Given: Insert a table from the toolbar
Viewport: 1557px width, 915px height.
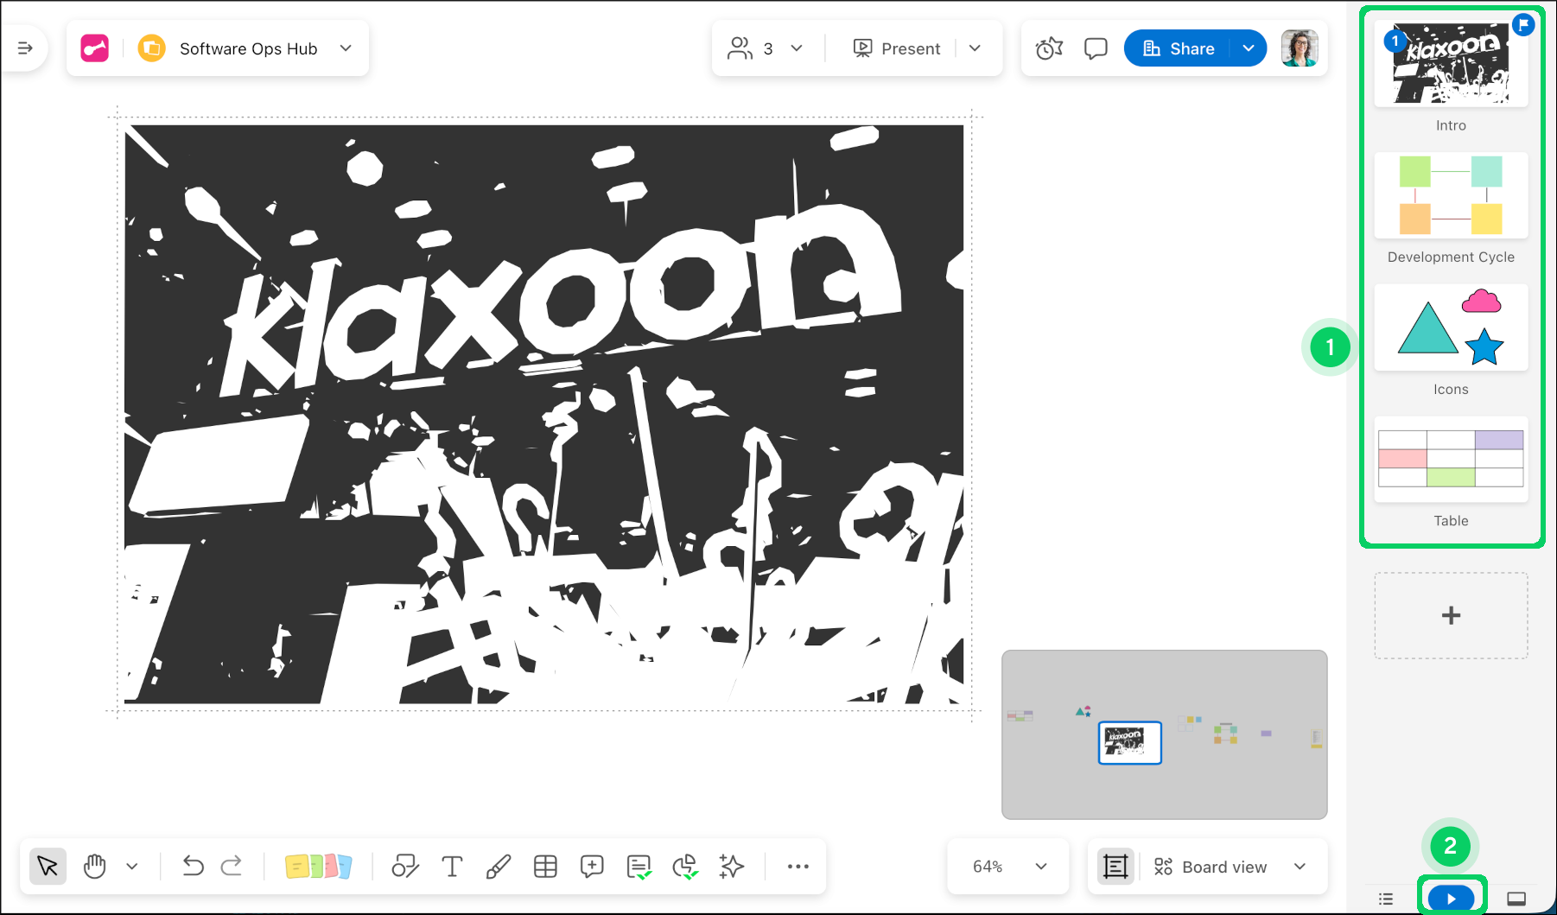Looking at the screenshot, I should (545, 867).
